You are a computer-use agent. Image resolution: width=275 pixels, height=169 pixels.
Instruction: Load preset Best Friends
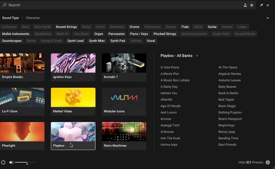point(227,145)
